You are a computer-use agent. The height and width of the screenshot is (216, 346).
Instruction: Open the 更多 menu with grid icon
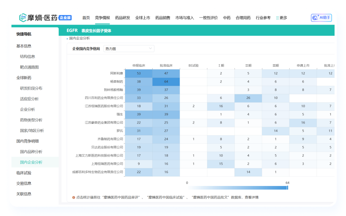[x=282, y=18]
